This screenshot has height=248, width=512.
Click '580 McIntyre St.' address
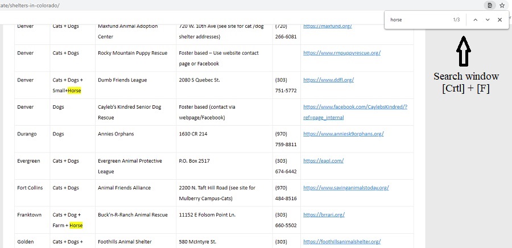[197, 242]
